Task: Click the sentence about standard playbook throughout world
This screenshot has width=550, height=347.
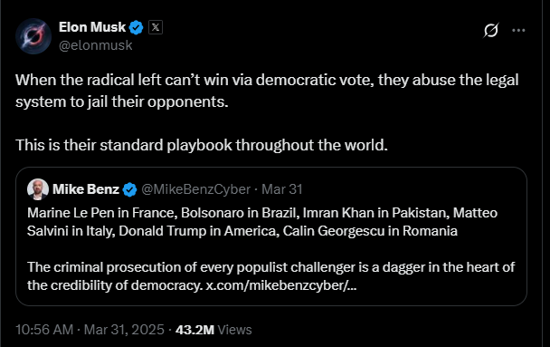Action: [x=202, y=145]
